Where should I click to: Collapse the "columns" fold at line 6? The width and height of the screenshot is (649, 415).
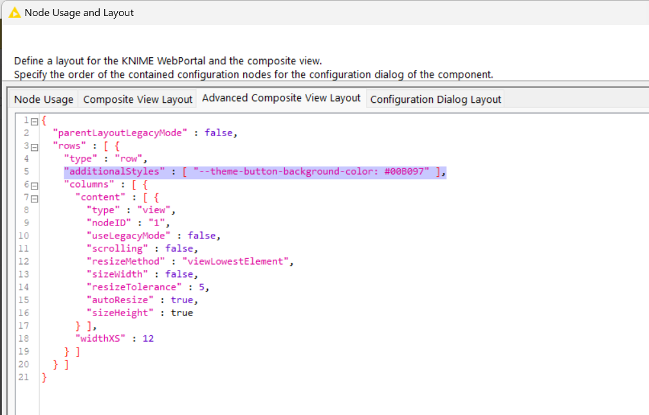[x=34, y=186]
